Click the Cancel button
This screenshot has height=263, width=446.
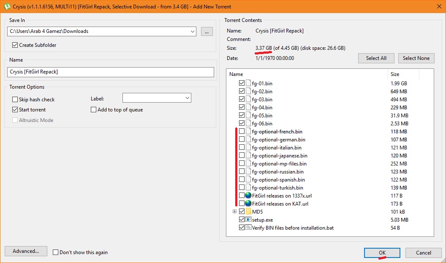coord(424,253)
